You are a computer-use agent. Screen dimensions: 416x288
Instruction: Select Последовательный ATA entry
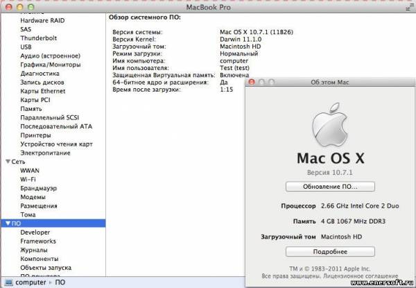(x=56, y=126)
